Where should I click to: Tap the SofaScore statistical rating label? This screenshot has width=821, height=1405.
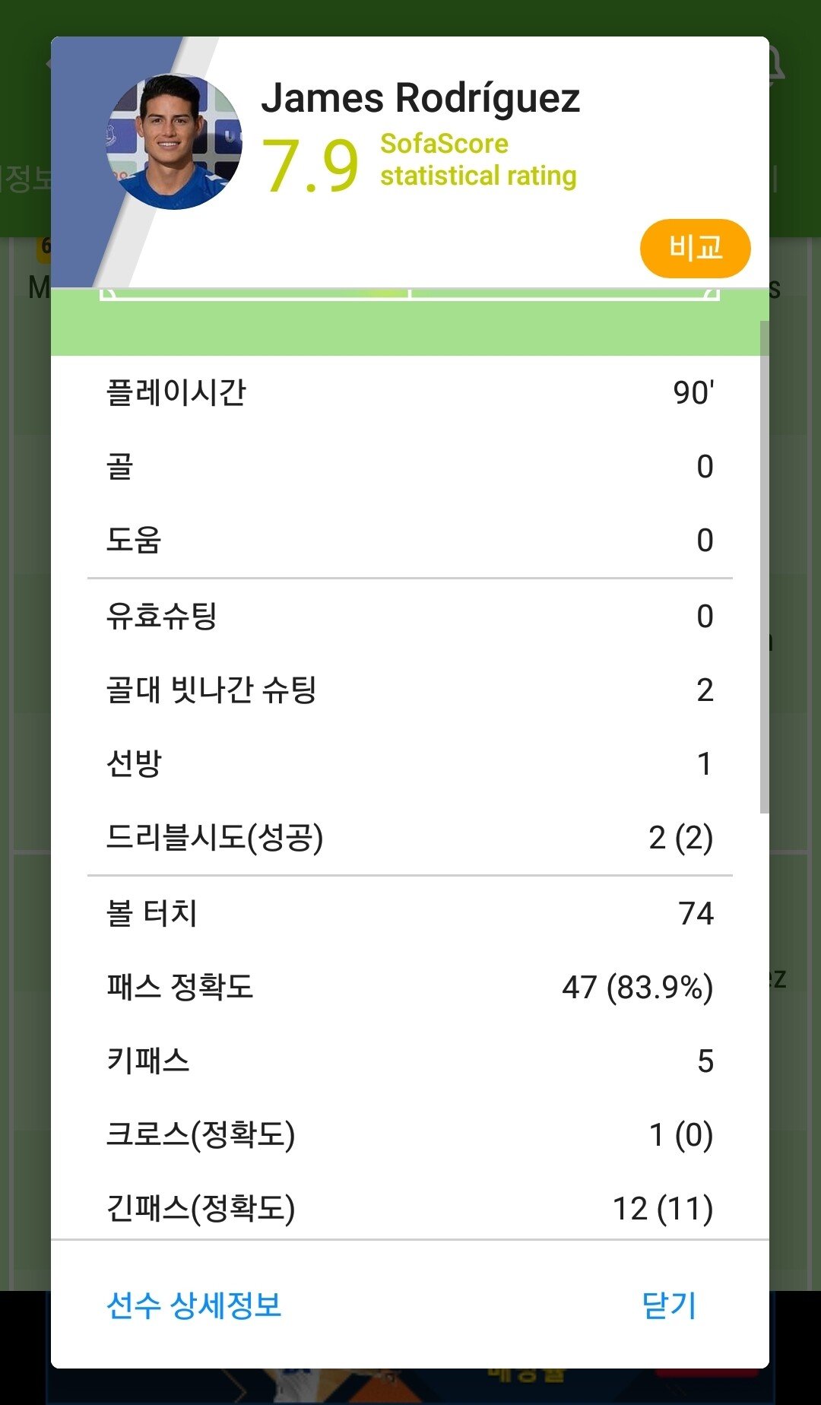[x=478, y=160]
